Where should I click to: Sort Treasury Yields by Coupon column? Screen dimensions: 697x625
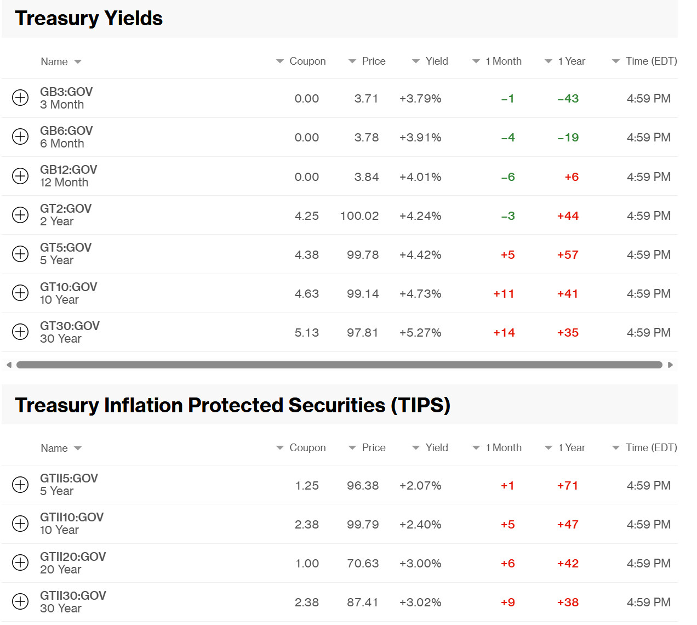coord(301,61)
